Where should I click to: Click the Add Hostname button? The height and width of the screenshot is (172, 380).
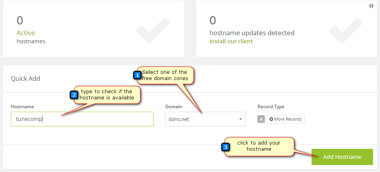[x=342, y=157]
